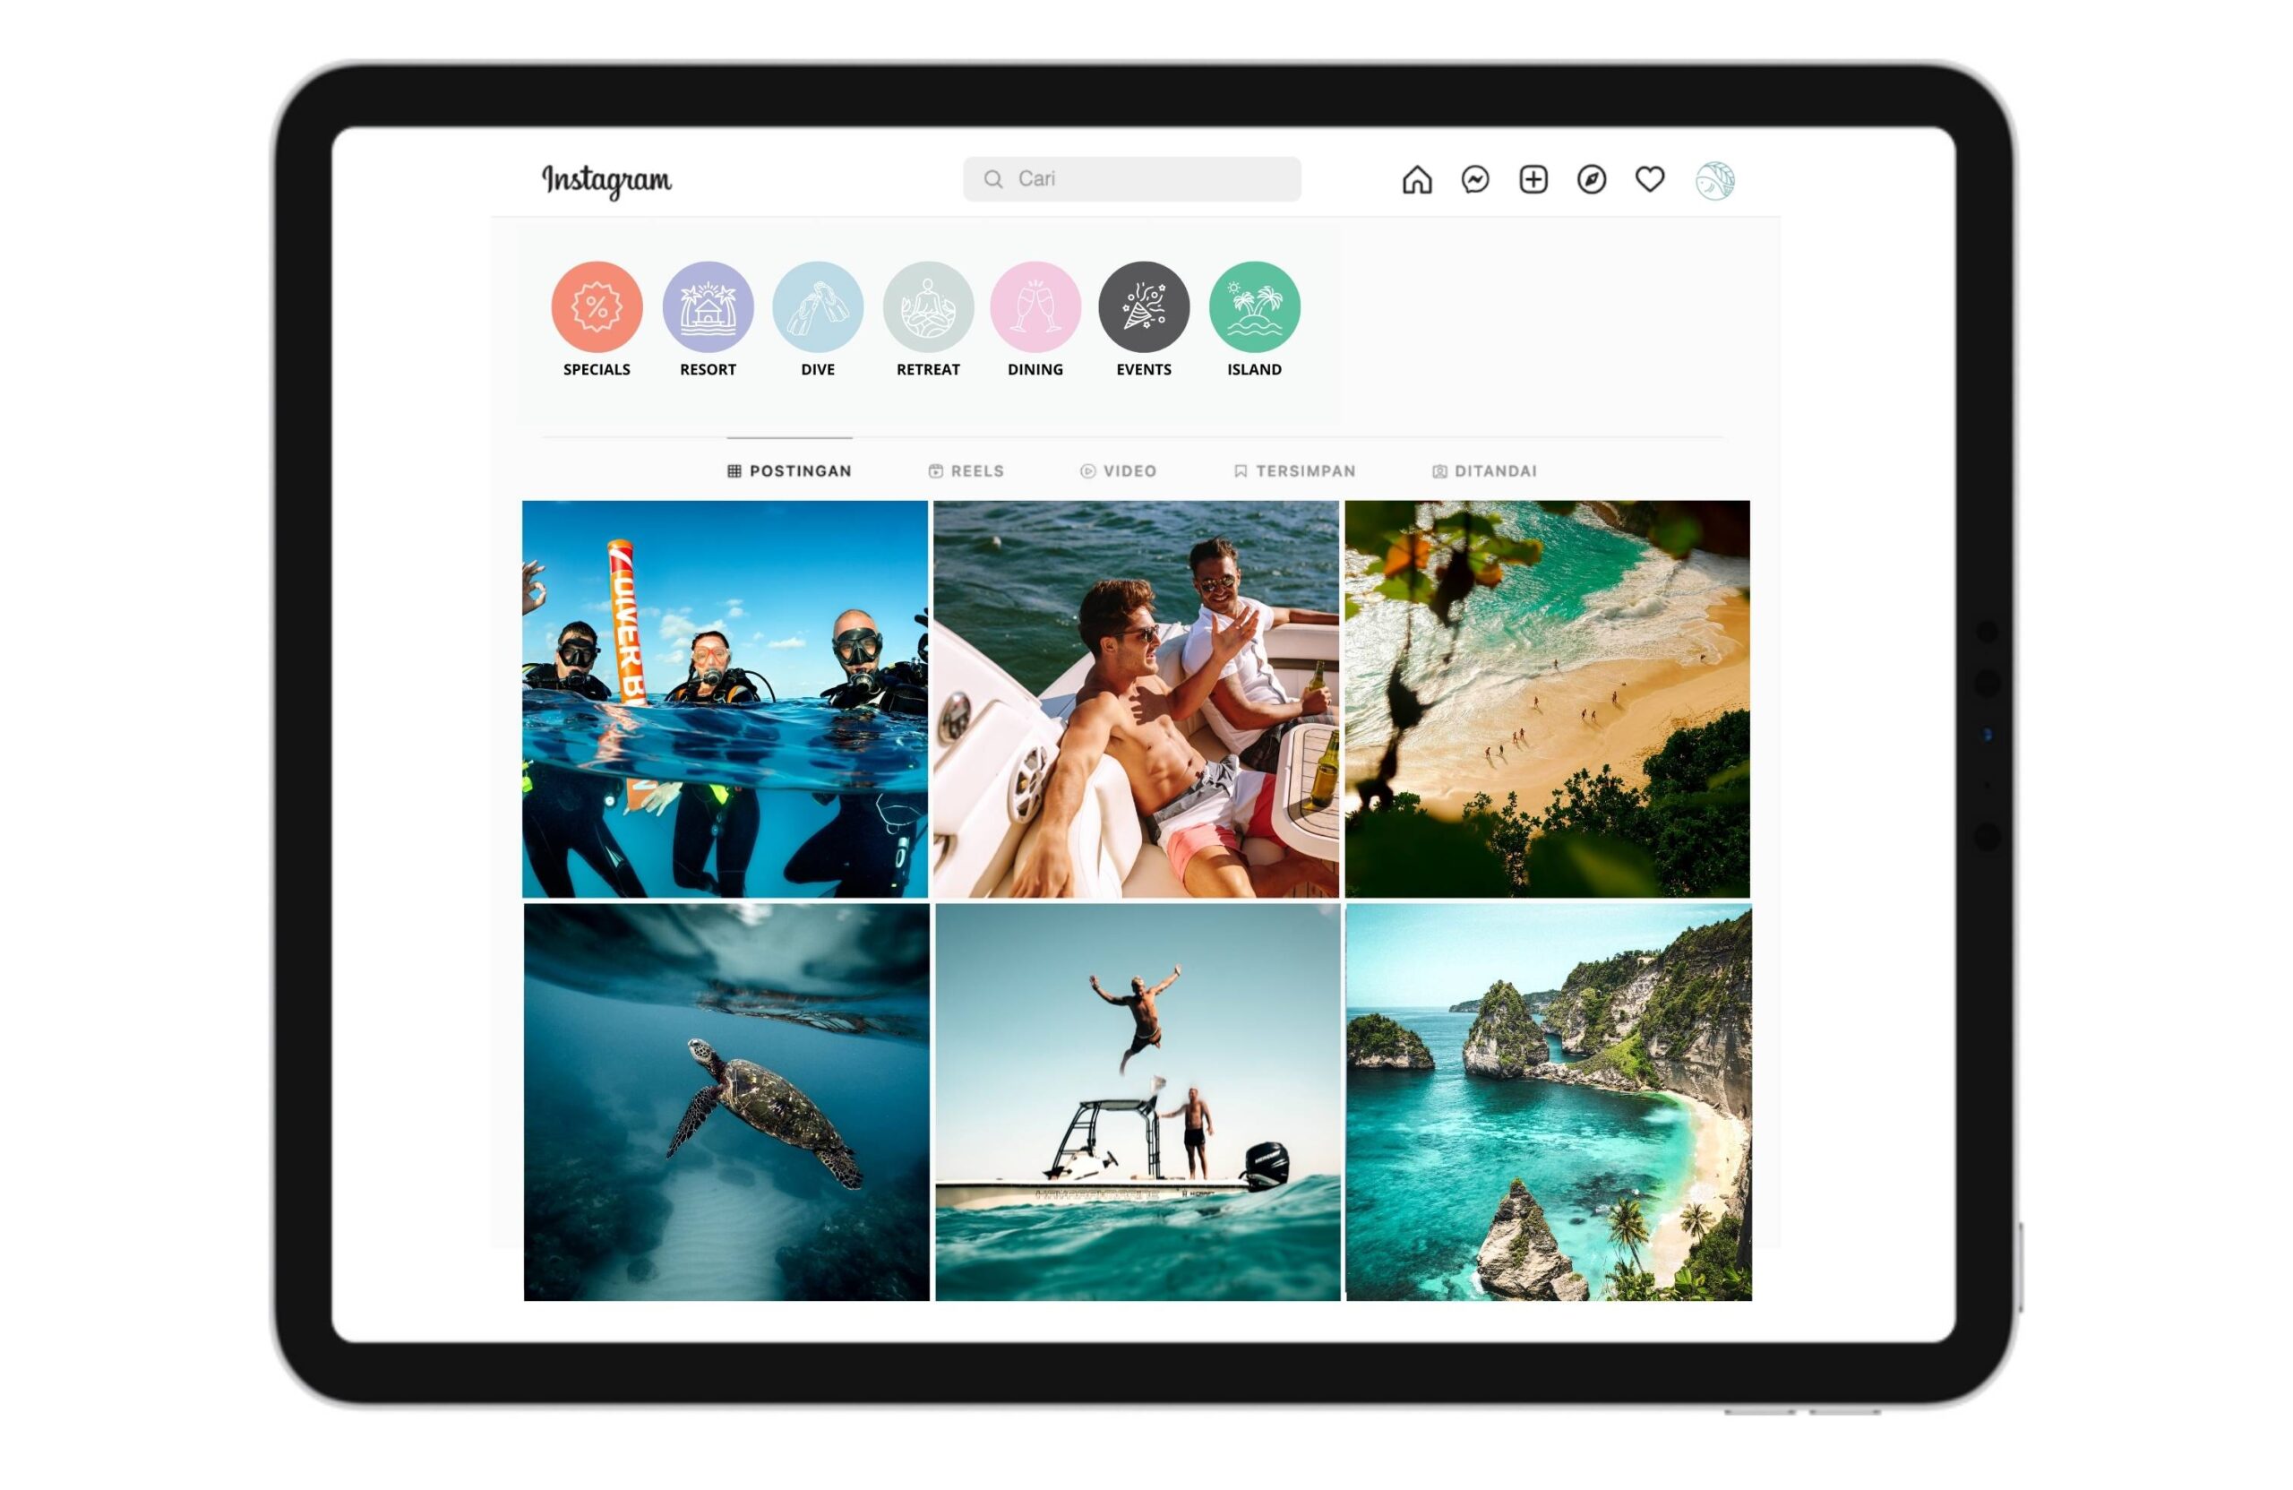The image size is (2293, 1490).
Task: Select the POSTINGAN grid view tab
Action: (787, 469)
